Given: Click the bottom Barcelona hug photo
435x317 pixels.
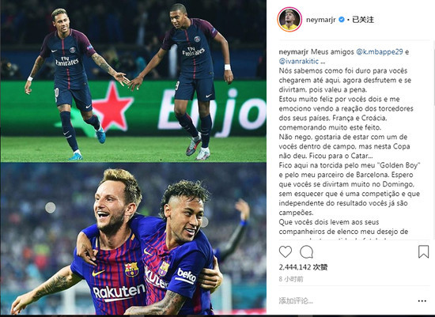Looking at the screenshot, I should click(x=134, y=239).
